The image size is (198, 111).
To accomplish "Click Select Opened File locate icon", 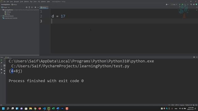I will tap(27, 7).
